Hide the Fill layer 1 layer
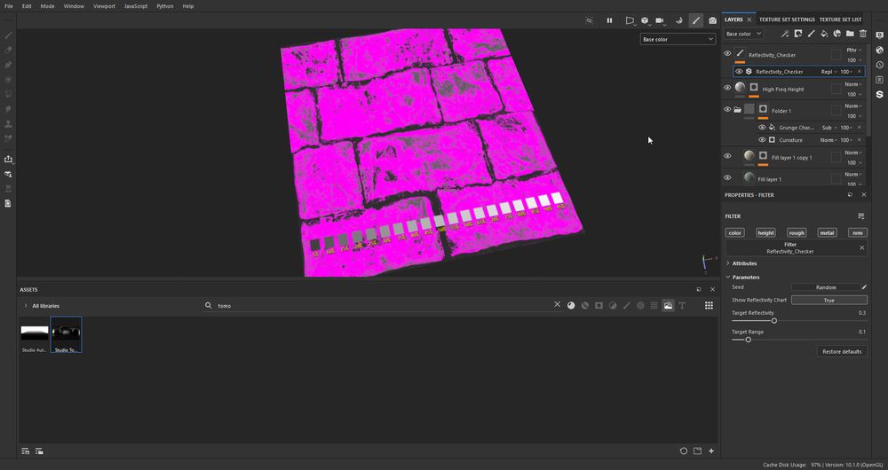Viewport: 888px width, 470px height. point(727,177)
